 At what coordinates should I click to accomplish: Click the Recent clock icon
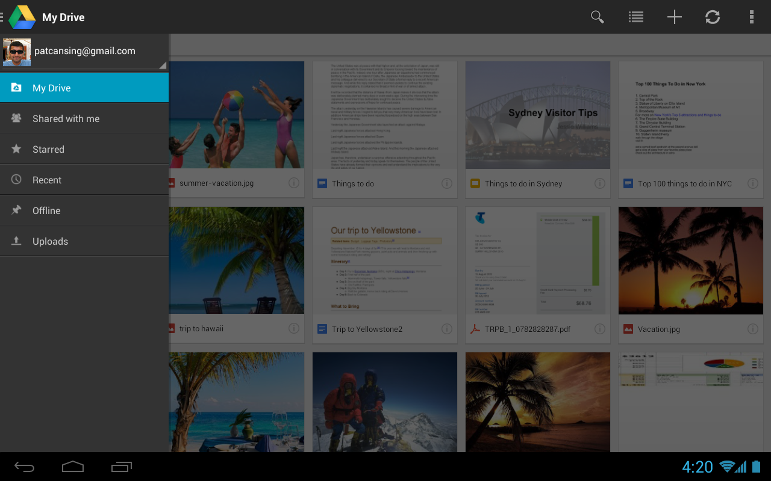click(17, 180)
